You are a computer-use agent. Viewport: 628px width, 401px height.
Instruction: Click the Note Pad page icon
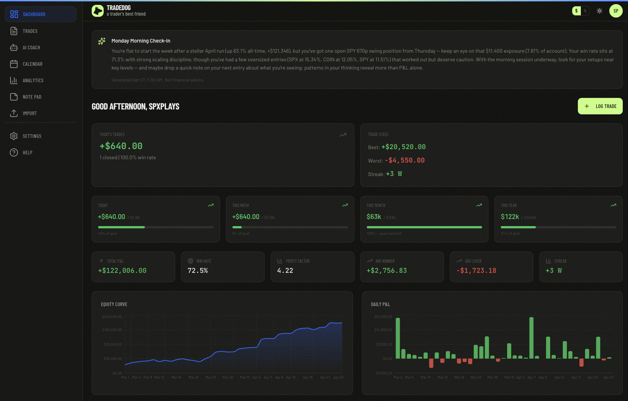pyautogui.click(x=14, y=97)
